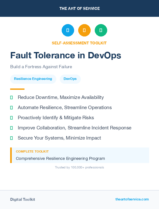Image resolution: width=159 pixels, height=209 pixels.
Task: Click bullet icon beside Secure Your Systems
Action: coord(11,138)
